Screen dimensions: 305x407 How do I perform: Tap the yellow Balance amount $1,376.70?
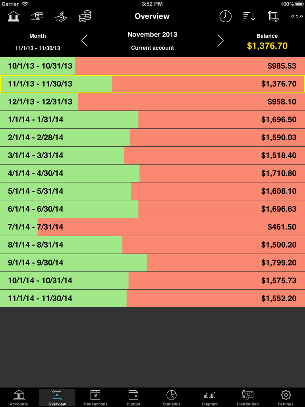coord(267,46)
